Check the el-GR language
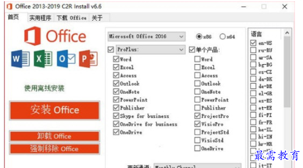Viewport: 303px width, 168px height. pos(253,93)
